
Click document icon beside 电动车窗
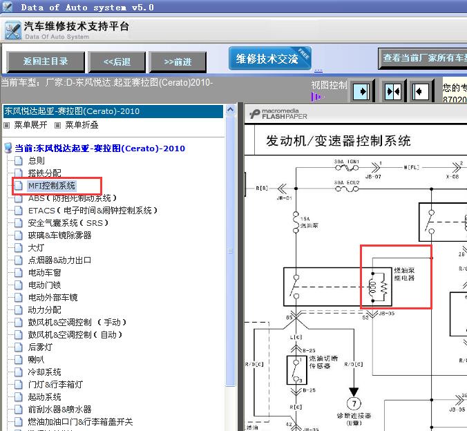tap(19, 273)
